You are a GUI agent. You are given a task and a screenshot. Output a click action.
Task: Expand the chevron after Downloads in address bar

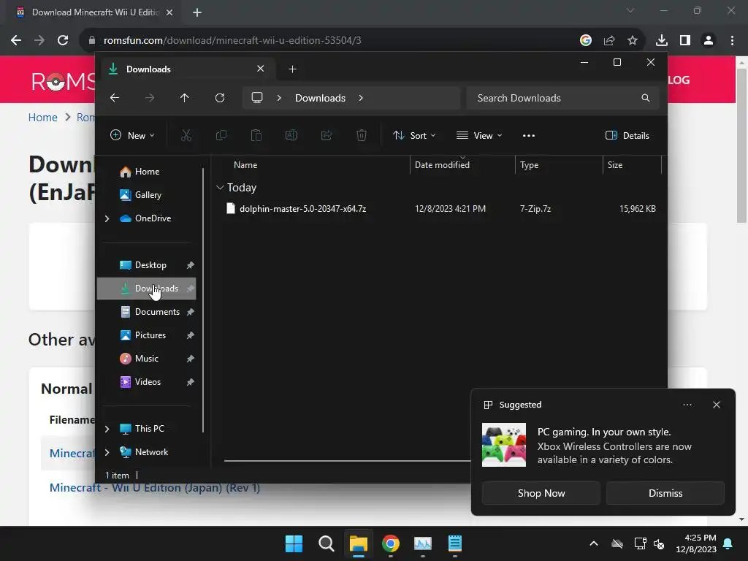361,98
